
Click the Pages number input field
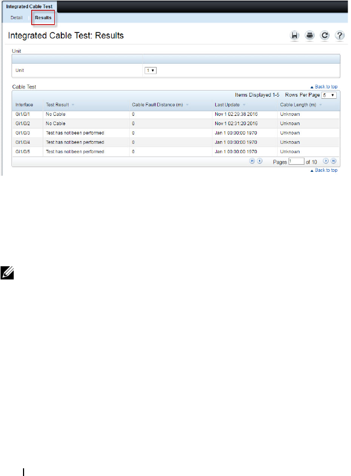click(296, 161)
